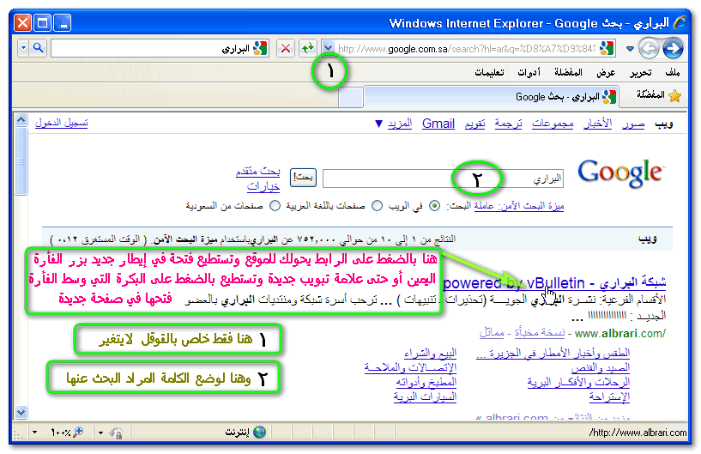Click the Google favicon in search box
This screenshot has height=454, width=701.
[260, 48]
